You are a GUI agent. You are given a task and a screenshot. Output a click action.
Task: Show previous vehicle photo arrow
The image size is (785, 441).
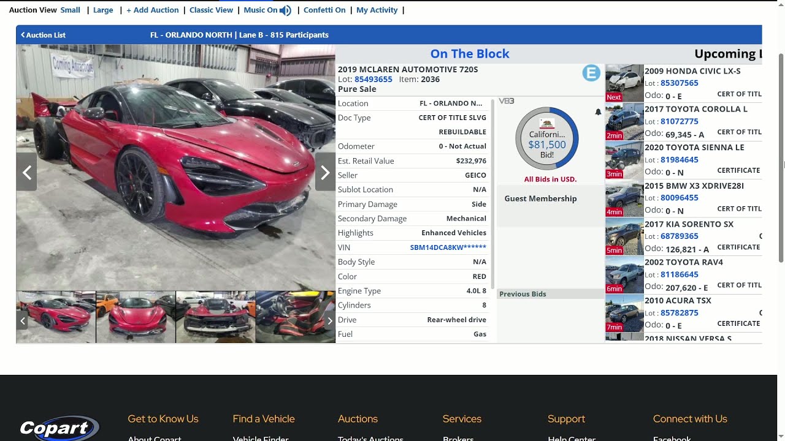(26, 173)
